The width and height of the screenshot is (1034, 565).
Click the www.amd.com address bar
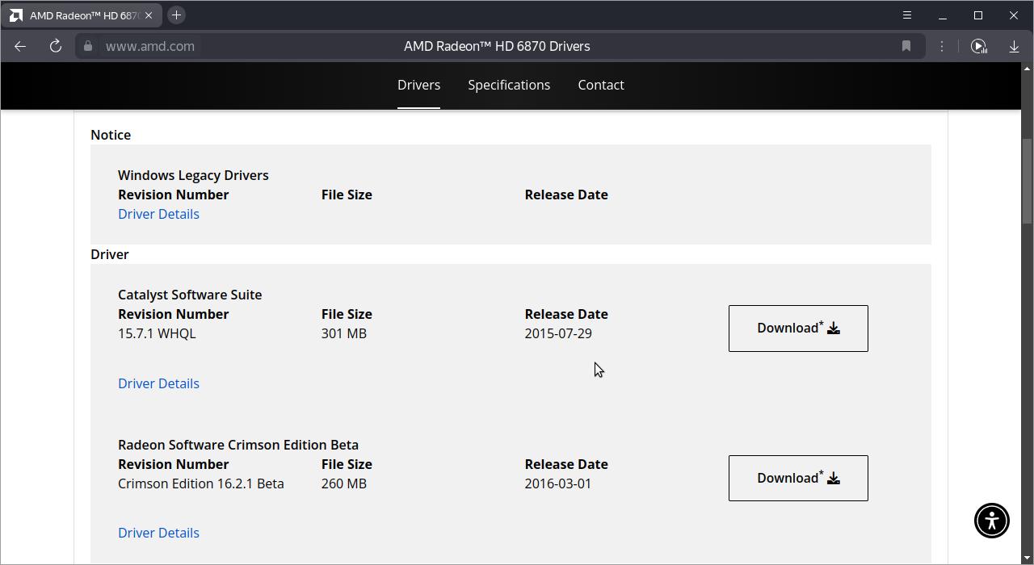pos(150,46)
